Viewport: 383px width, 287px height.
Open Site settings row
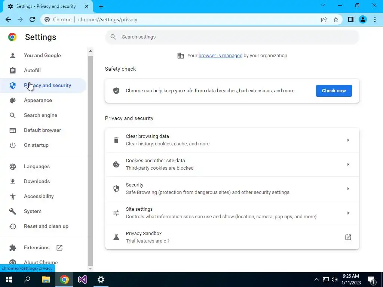click(x=232, y=213)
